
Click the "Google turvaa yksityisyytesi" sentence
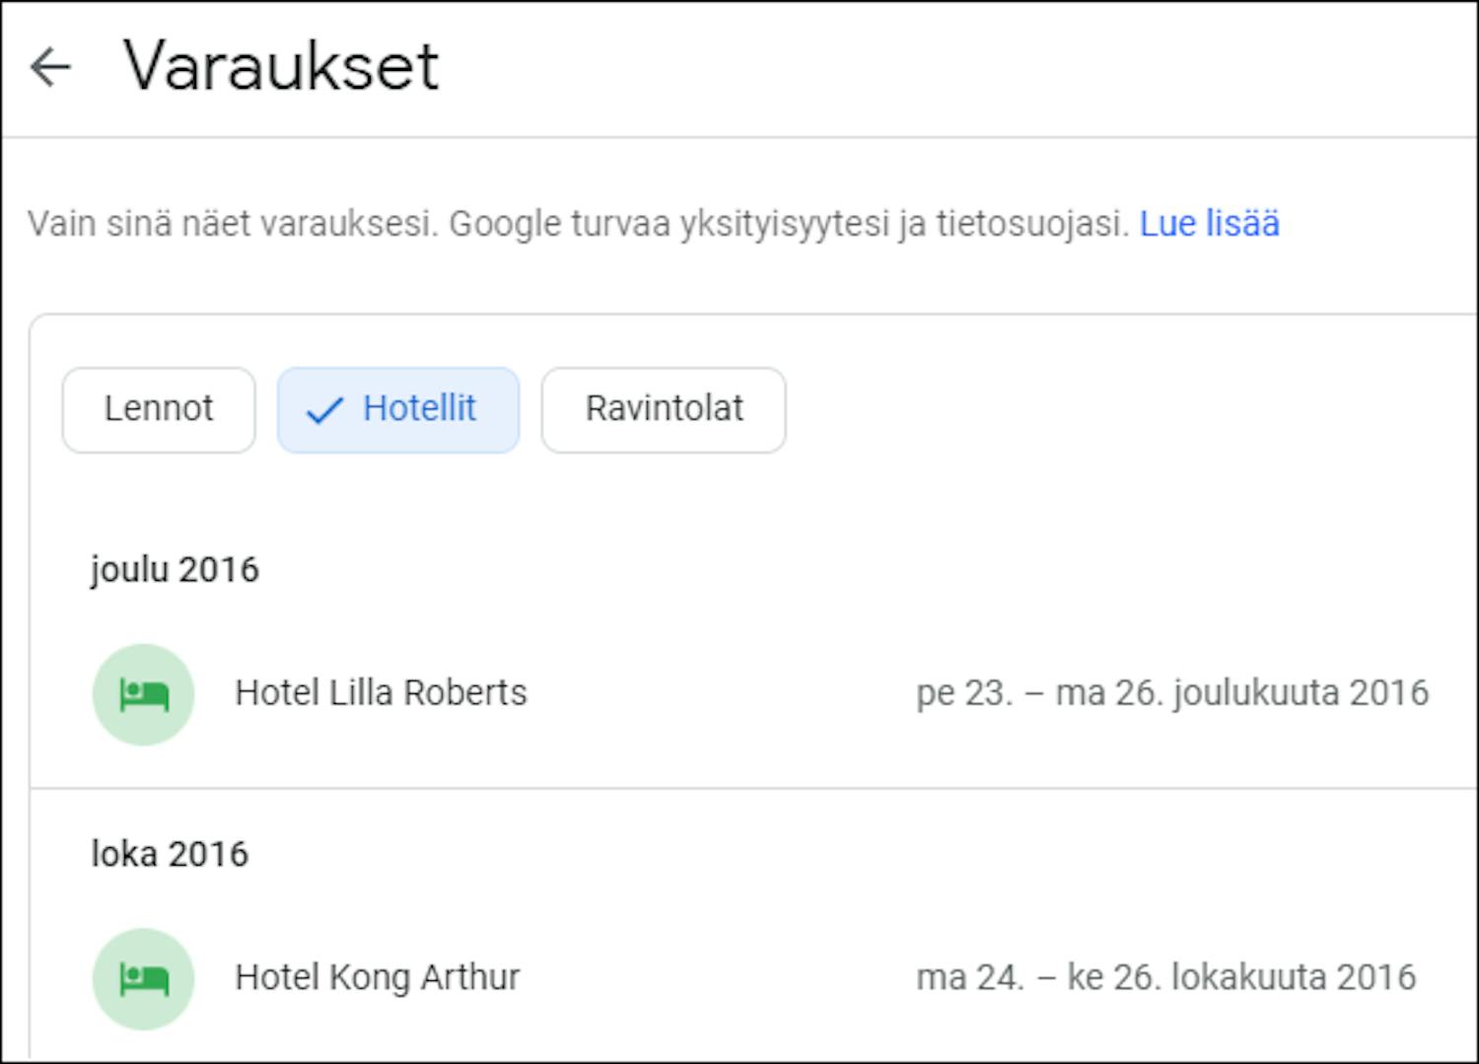point(789,224)
